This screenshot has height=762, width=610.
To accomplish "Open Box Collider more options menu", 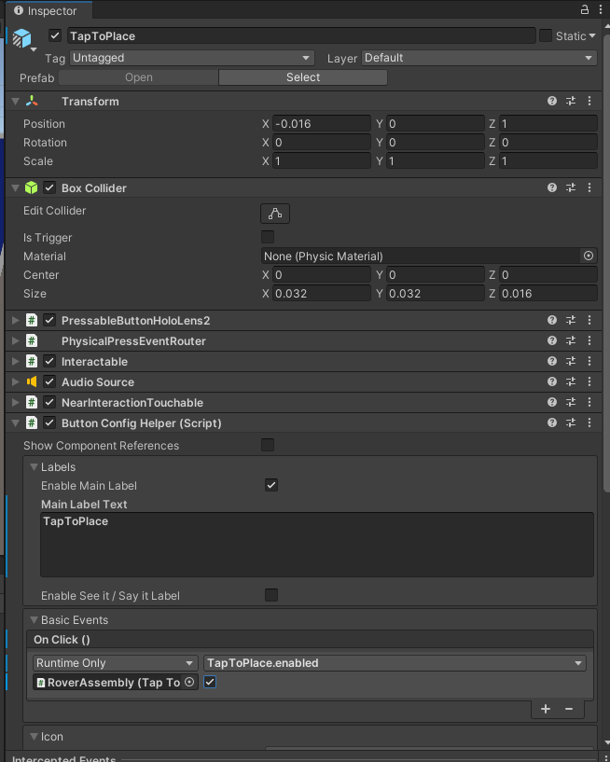I will (x=589, y=187).
